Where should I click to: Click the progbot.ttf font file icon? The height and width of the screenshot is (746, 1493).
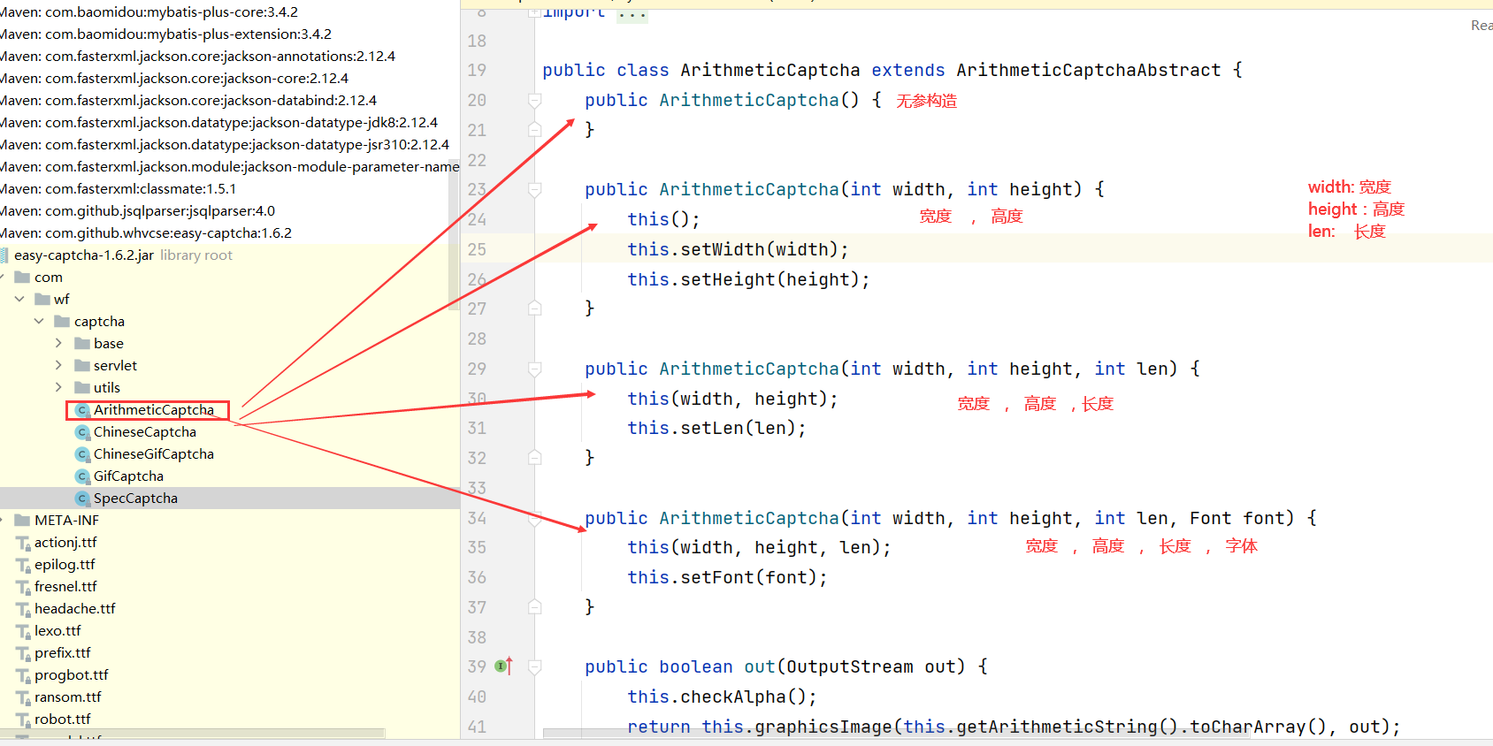(23, 675)
